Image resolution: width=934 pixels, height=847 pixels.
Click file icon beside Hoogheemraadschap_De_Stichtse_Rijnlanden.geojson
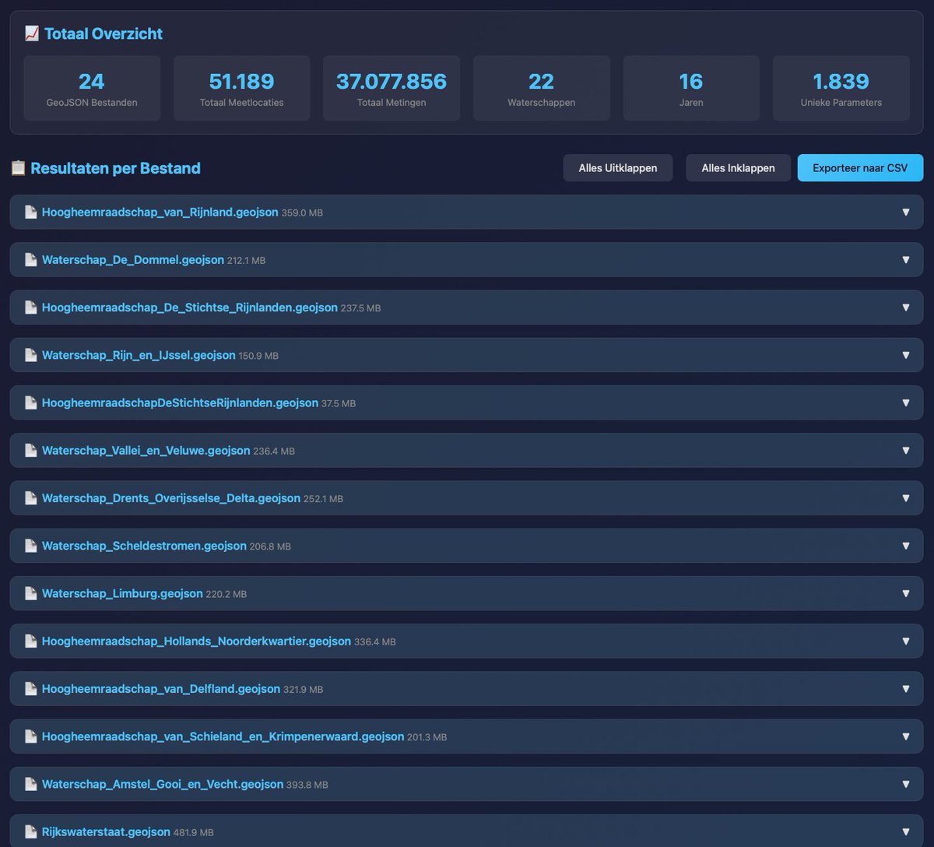pos(30,308)
